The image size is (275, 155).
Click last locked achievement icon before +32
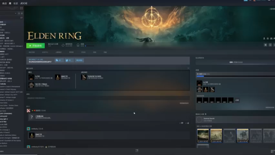[x=231, y=100]
